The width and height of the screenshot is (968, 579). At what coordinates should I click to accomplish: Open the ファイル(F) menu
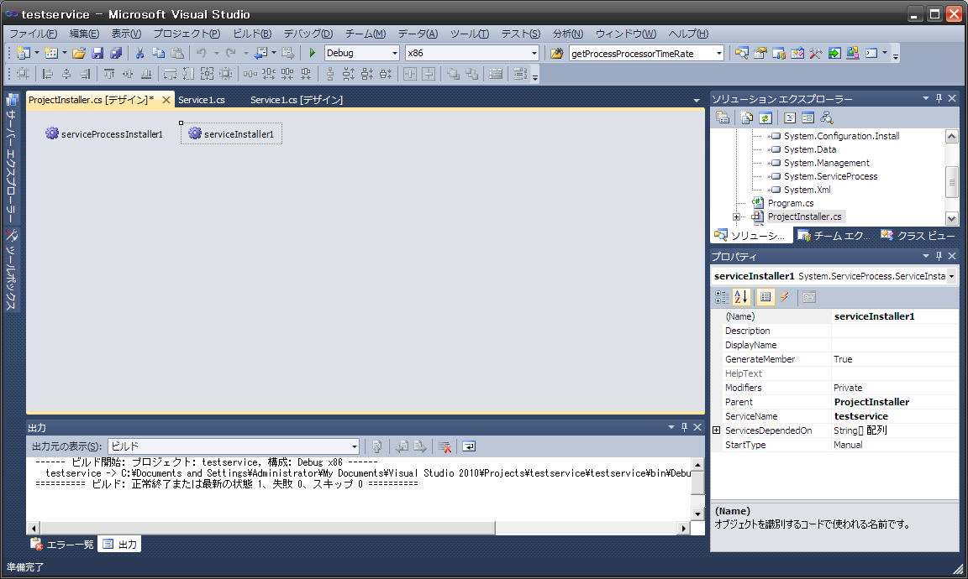33,34
